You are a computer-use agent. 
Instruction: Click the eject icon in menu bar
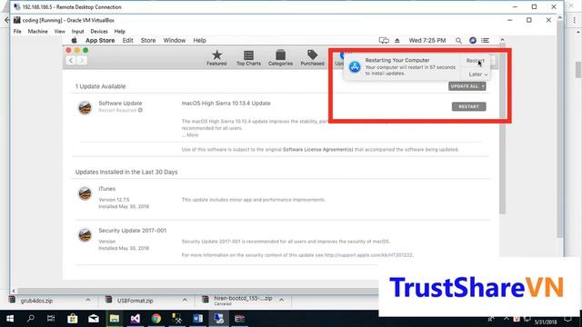pyautogui.click(x=397, y=40)
